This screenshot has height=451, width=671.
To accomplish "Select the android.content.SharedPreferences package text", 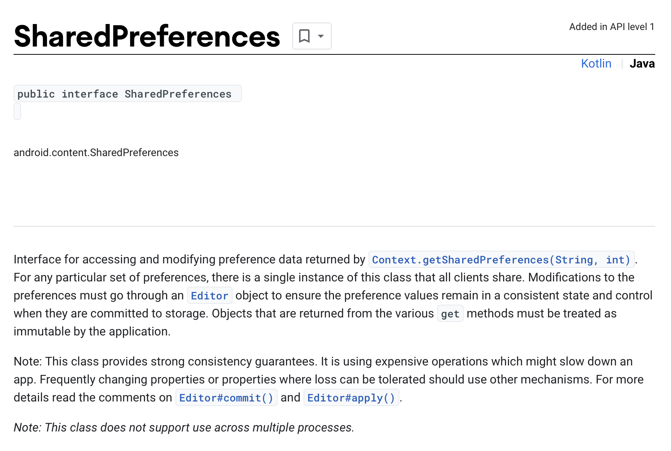I will coord(96,152).
